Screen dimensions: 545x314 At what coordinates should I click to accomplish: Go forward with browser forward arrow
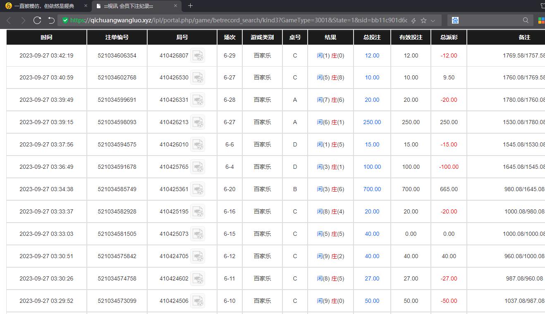[23, 20]
